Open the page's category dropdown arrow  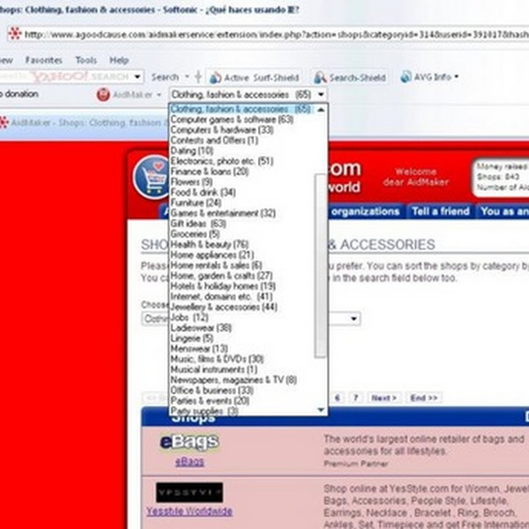point(354,319)
